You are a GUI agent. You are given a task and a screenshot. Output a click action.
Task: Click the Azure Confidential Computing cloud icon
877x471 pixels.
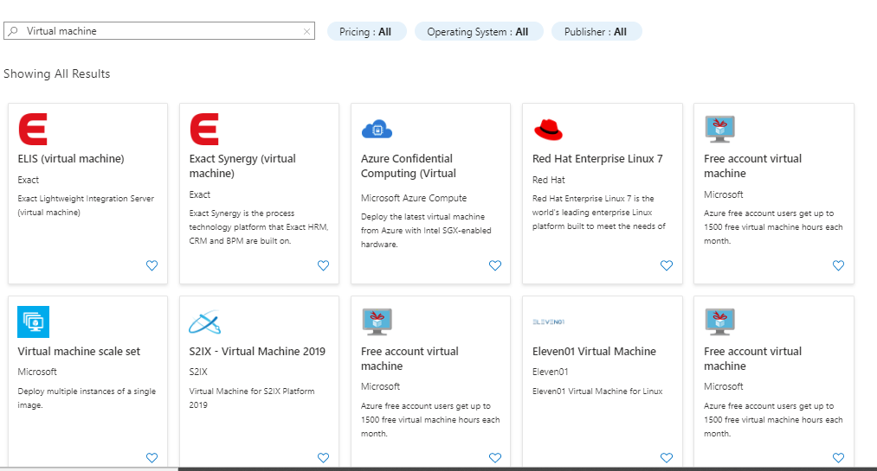click(377, 129)
